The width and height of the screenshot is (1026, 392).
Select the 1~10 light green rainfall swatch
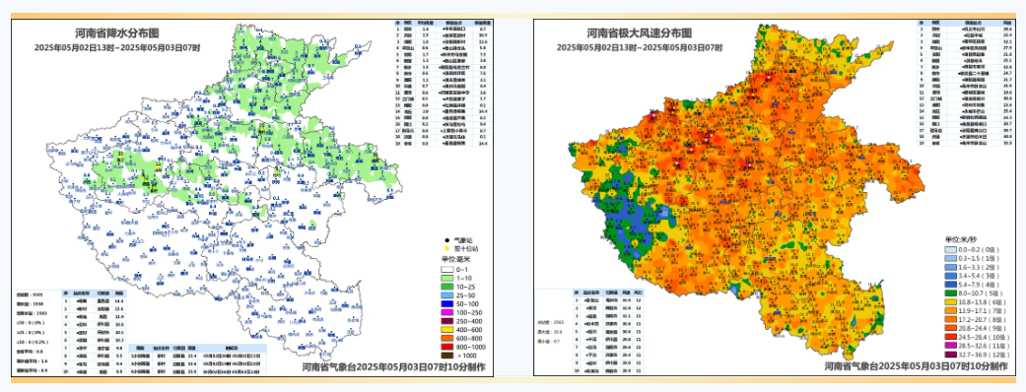tap(446, 278)
